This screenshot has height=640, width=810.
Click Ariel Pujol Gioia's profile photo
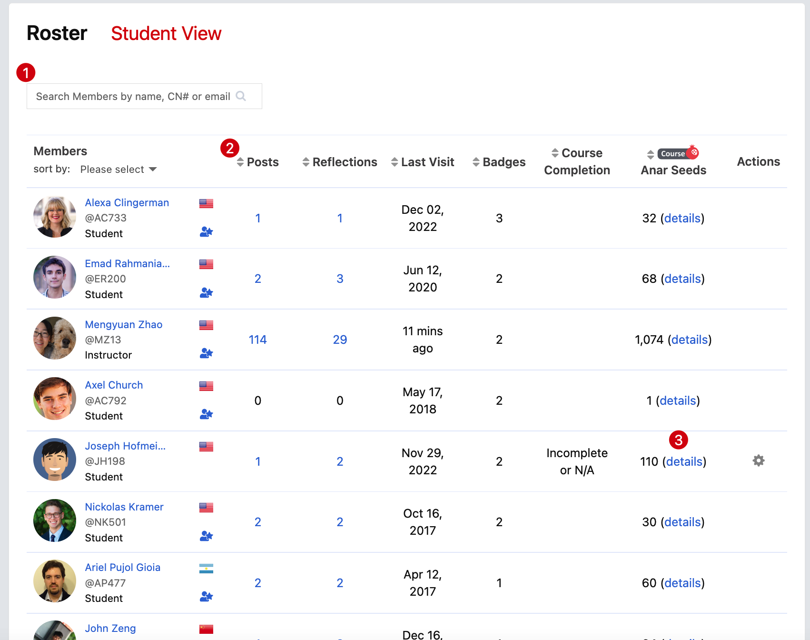point(55,581)
